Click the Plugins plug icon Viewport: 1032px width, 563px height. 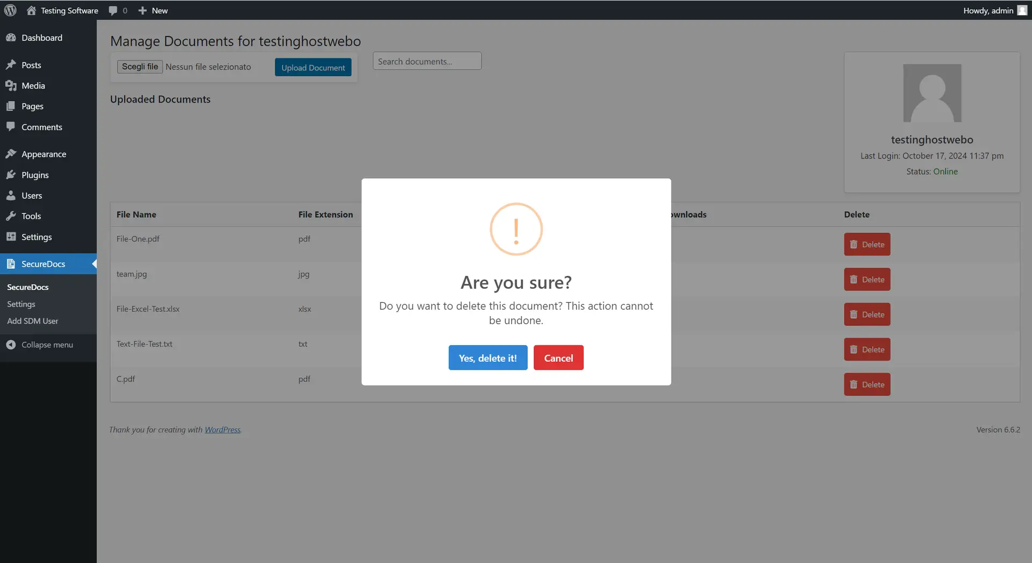point(11,175)
